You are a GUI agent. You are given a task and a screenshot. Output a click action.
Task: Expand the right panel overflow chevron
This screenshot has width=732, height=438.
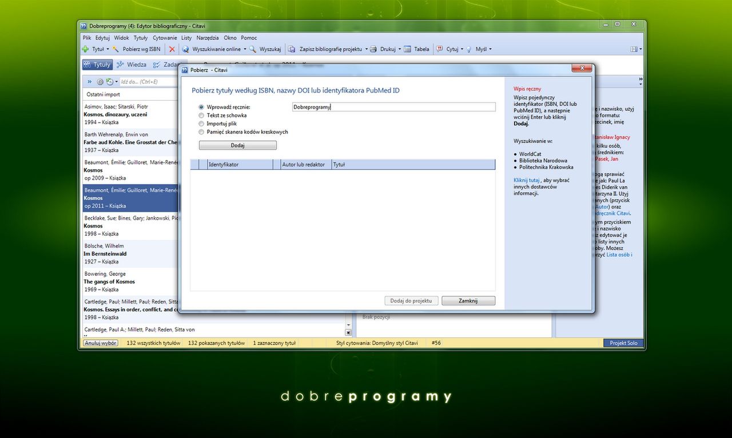[x=640, y=79]
